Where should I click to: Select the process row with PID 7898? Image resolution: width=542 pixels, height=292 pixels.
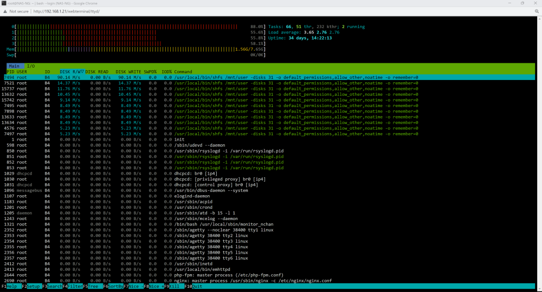[x=269, y=111]
